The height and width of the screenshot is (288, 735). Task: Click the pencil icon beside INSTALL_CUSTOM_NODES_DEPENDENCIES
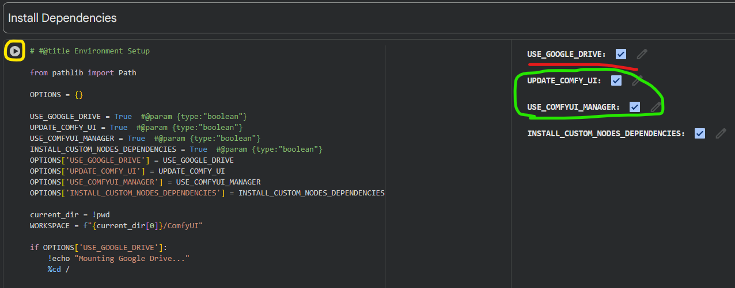click(x=721, y=133)
